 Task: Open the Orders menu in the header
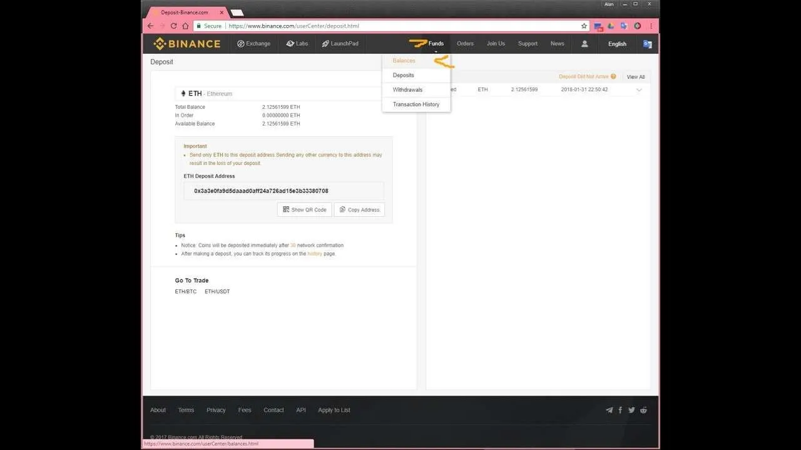465,44
